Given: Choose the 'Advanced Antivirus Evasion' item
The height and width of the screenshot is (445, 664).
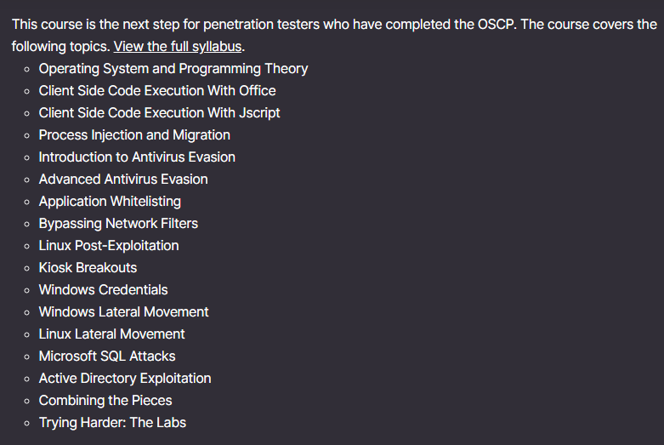Looking at the screenshot, I should pyautogui.click(x=123, y=180).
